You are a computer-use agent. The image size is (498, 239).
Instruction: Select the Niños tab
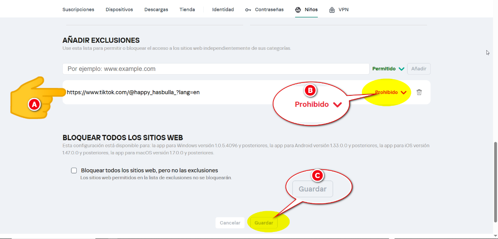[x=306, y=10]
